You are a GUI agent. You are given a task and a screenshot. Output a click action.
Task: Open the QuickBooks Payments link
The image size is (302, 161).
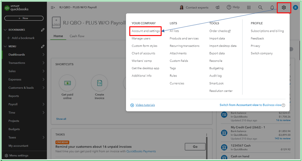coord(141,151)
